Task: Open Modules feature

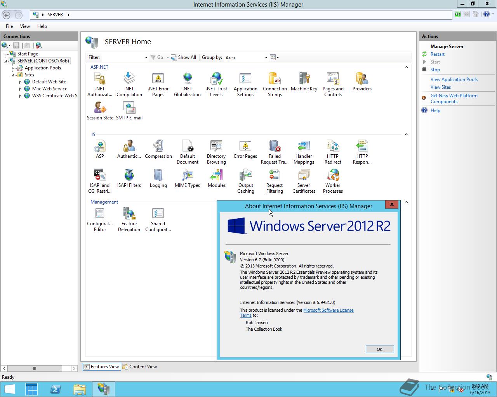Action: [x=216, y=178]
